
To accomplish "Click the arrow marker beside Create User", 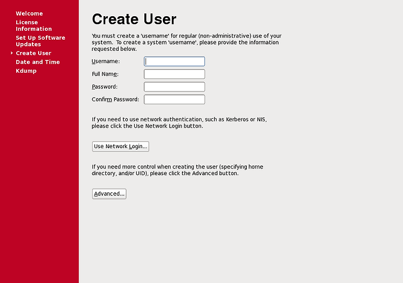I will 12,53.
